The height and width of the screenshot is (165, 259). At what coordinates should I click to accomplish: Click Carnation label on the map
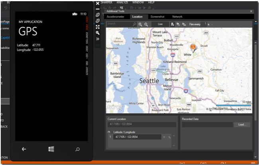coord(216,70)
